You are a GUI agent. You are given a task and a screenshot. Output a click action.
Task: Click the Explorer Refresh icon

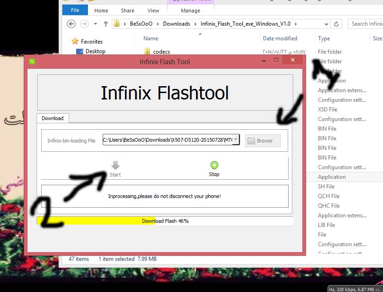(x=336, y=24)
